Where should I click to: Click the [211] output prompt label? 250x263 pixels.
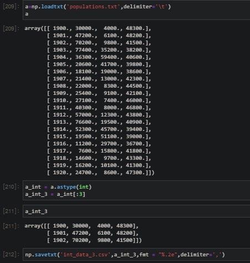tap(11, 226)
